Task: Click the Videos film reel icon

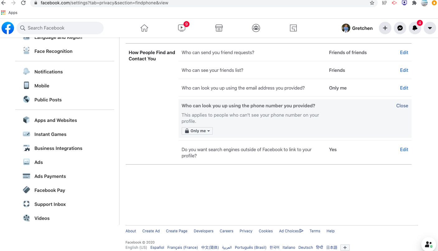Action: pyautogui.click(x=26, y=218)
